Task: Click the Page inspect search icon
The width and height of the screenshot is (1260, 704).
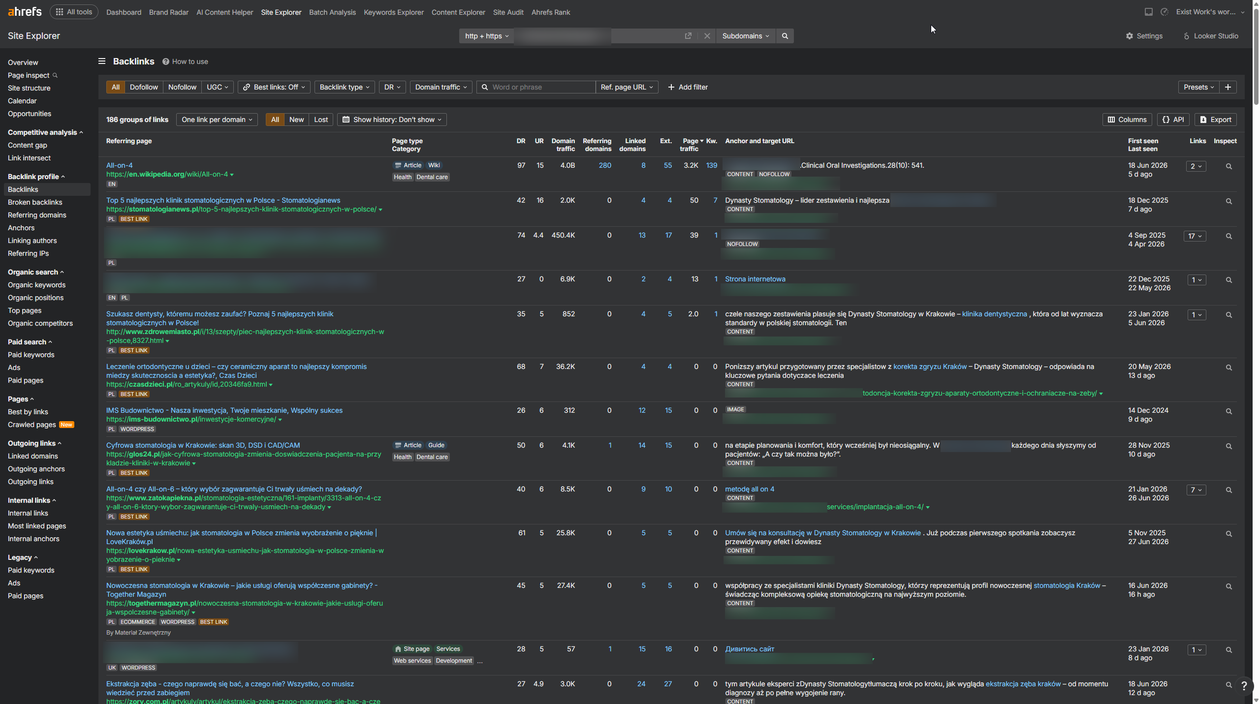Action: pyautogui.click(x=55, y=75)
